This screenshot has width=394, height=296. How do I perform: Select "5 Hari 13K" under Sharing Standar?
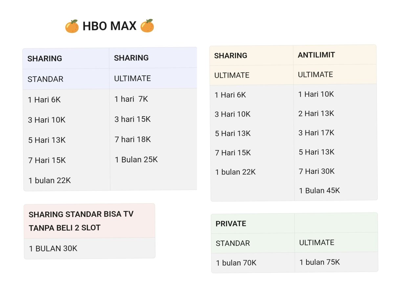click(47, 140)
